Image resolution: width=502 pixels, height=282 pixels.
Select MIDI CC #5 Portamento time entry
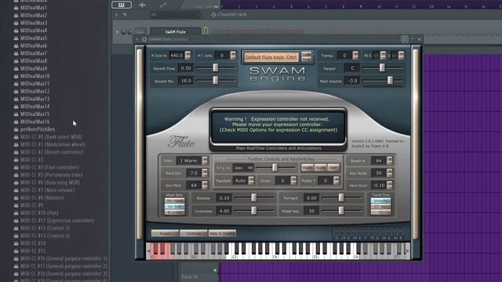coord(51,175)
